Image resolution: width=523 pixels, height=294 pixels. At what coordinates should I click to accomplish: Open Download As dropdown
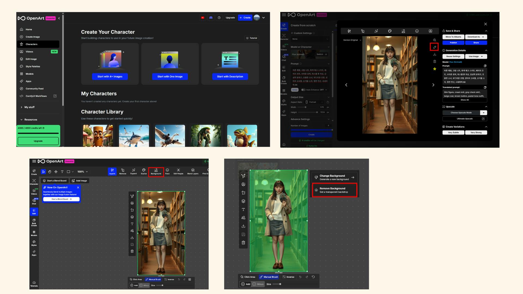pos(476,37)
